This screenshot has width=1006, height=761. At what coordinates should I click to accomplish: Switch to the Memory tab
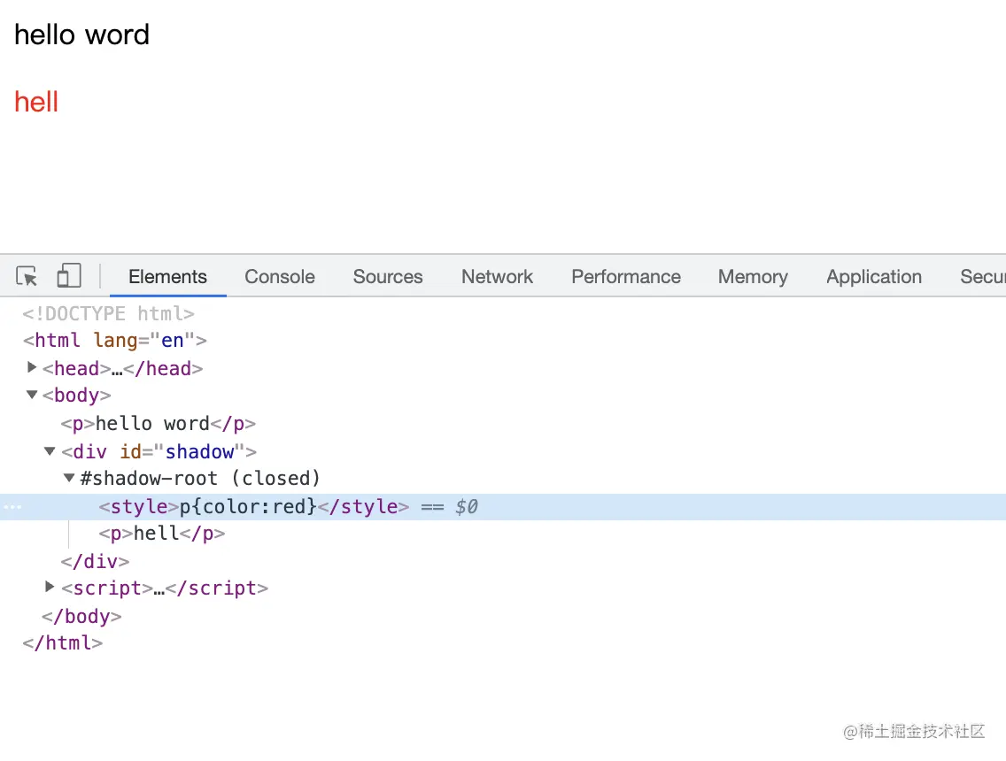click(x=753, y=277)
